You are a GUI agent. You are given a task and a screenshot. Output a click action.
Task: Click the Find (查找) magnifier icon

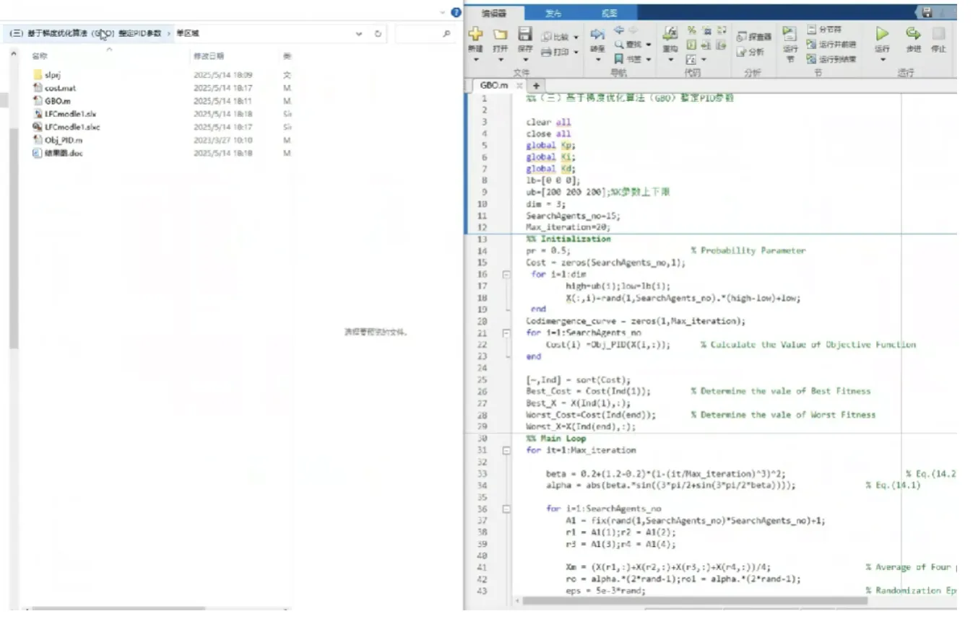coord(619,44)
